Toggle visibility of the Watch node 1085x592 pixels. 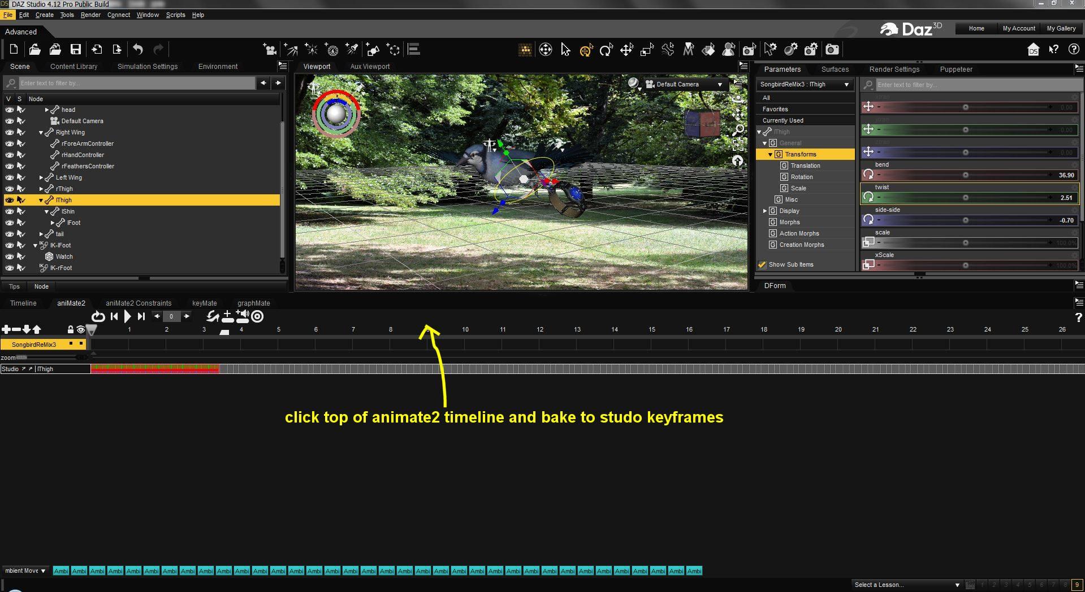[10, 256]
